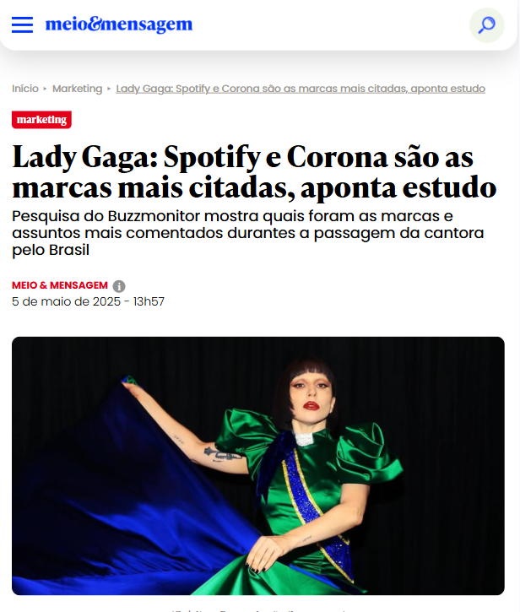Click the article headline about Spotify and Corona
This screenshot has height=612, width=520.
[254, 172]
